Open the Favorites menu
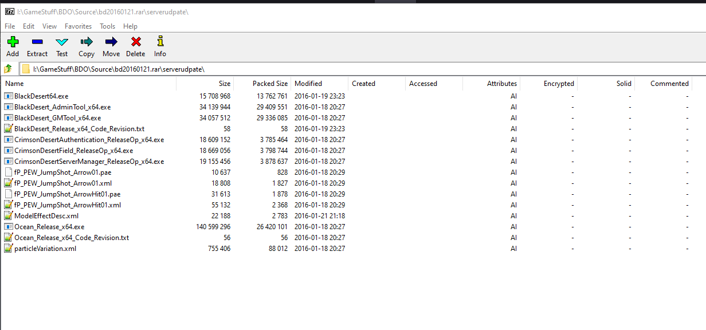The height and width of the screenshot is (330, 706). pos(79,26)
